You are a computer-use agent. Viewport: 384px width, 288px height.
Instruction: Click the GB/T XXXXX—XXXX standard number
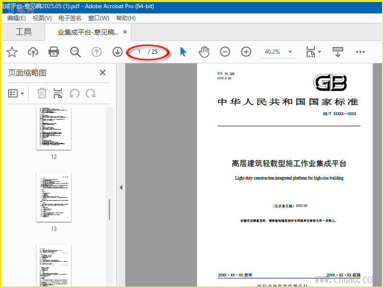pos(339,114)
